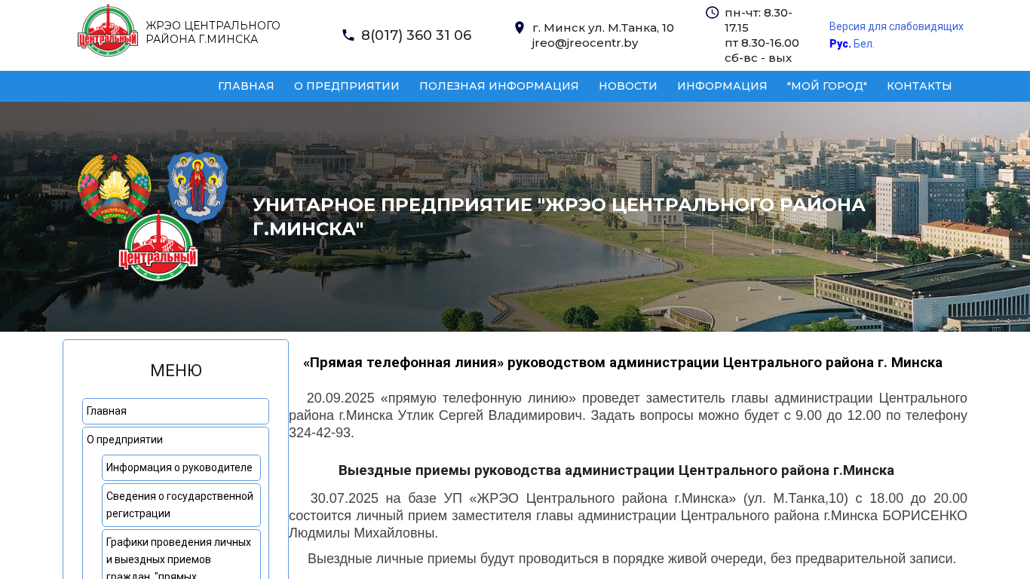Open КОНТАКТЫ in the top navigation
This screenshot has height=579, width=1030.
pos(918,86)
